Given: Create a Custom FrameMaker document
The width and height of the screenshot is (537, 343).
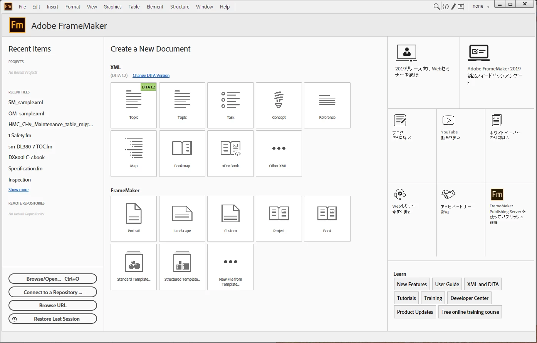Looking at the screenshot, I should [230, 219].
